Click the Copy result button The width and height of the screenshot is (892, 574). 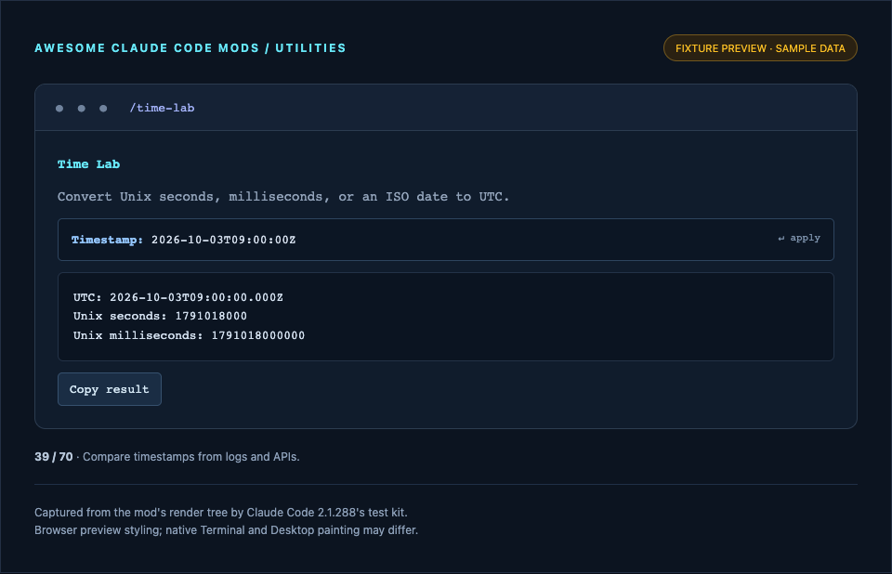tap(110, 389)
